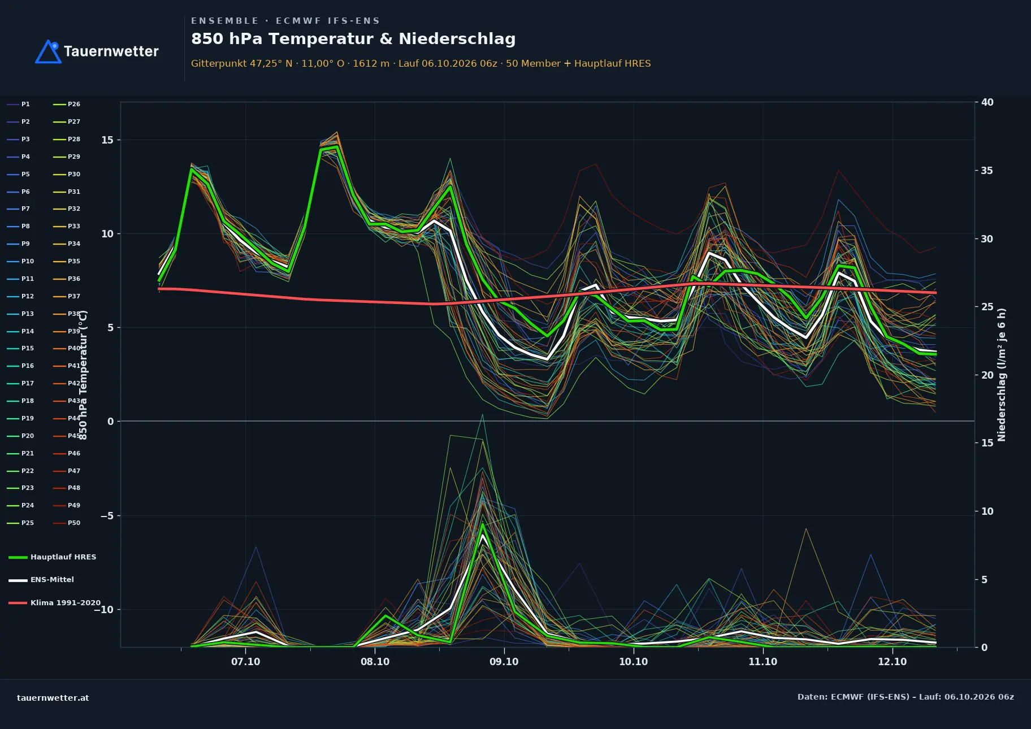
Task: Toggle member P26 in the legend
Action: (67, 105)
